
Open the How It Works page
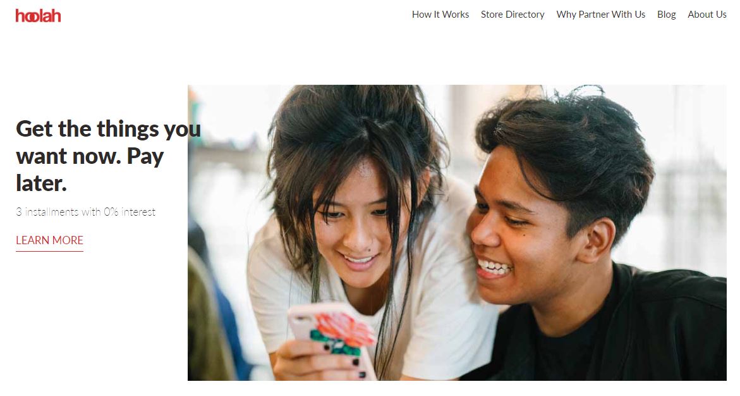440,15
